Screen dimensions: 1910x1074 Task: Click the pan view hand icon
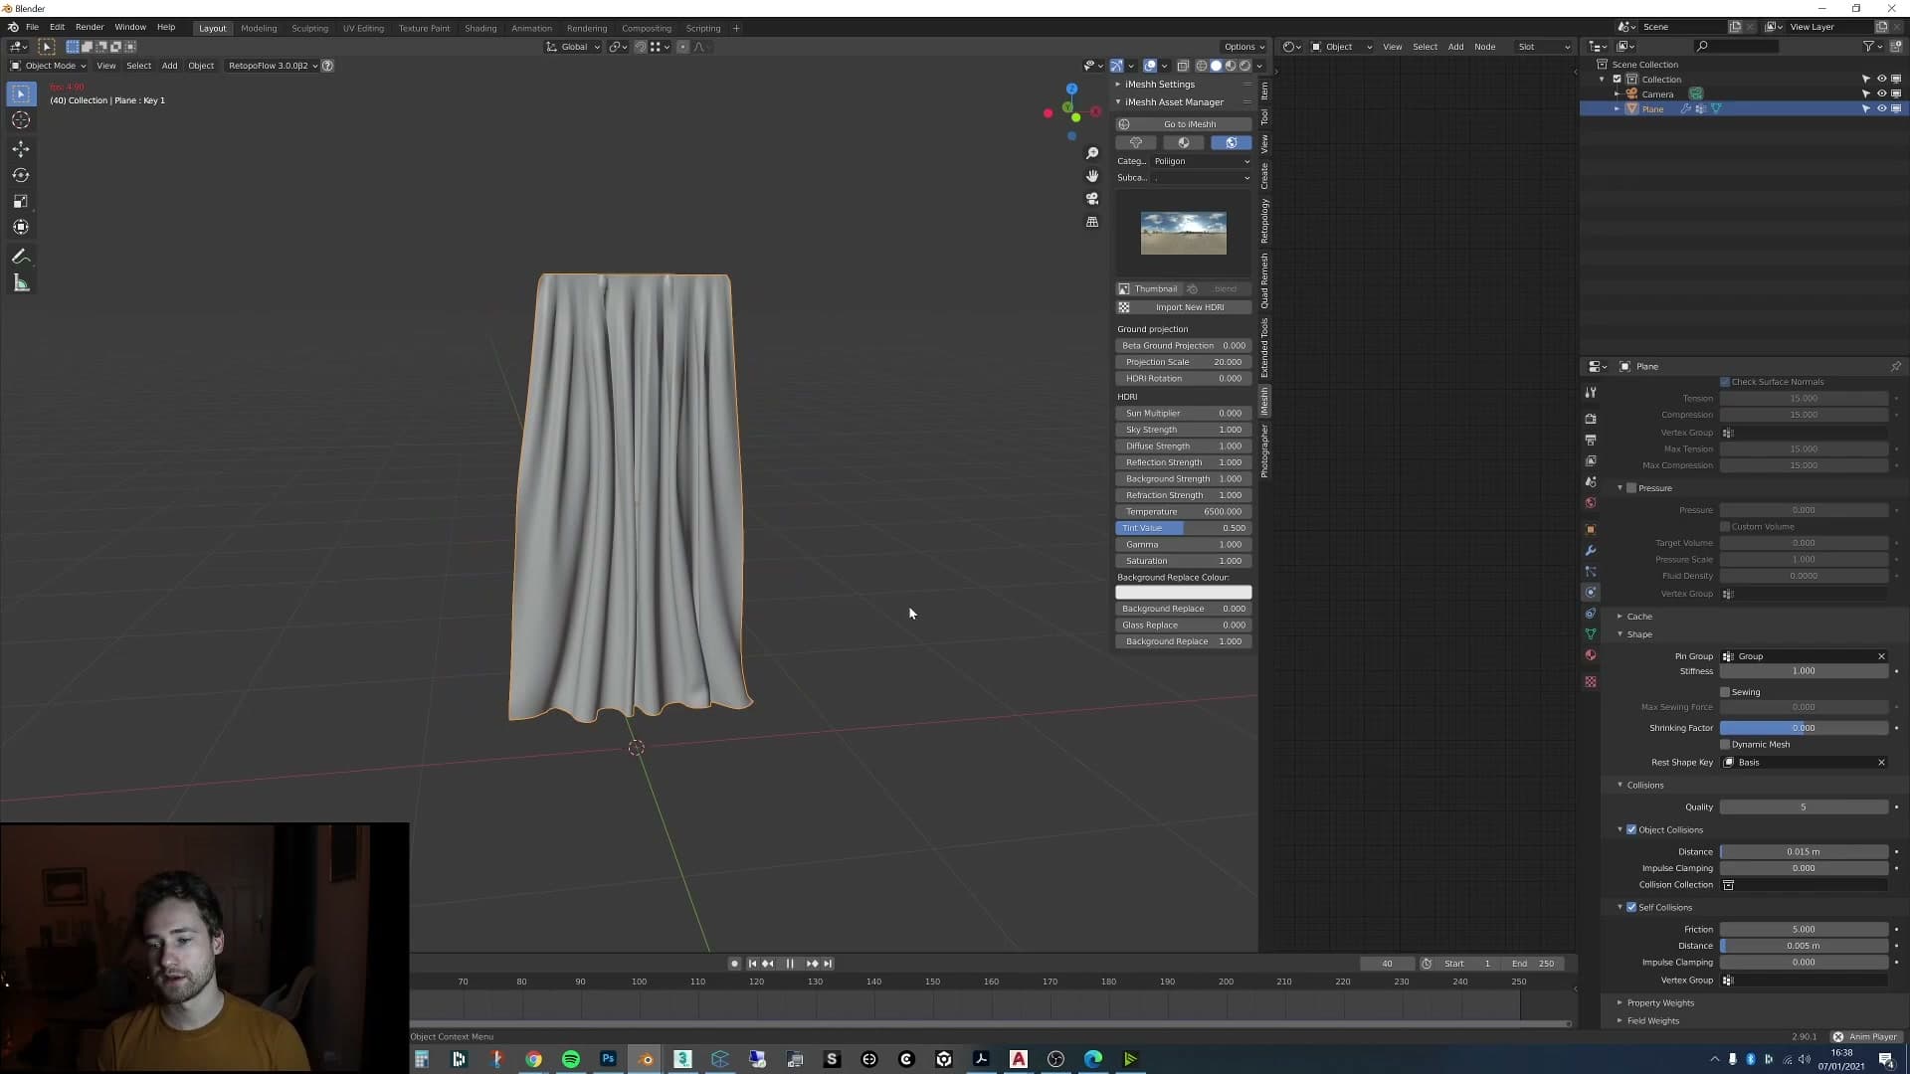[1092, 176]
